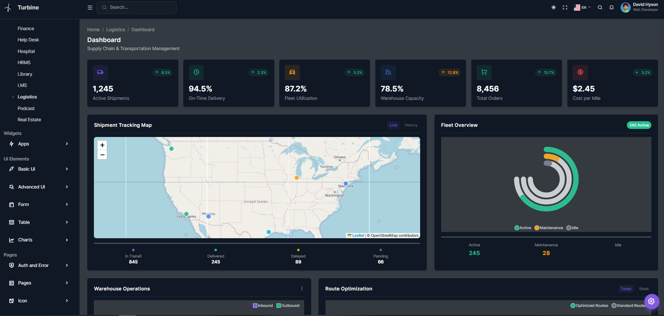Image resolution: width=664 pixels, height=316 pixels.
Task: Zoom in on the map with plus control
Action: point(102,145)
